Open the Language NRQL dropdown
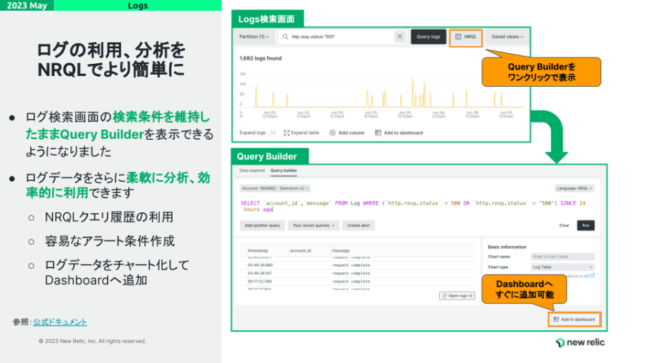The image size is (645, 363). (x=574, y=188)
